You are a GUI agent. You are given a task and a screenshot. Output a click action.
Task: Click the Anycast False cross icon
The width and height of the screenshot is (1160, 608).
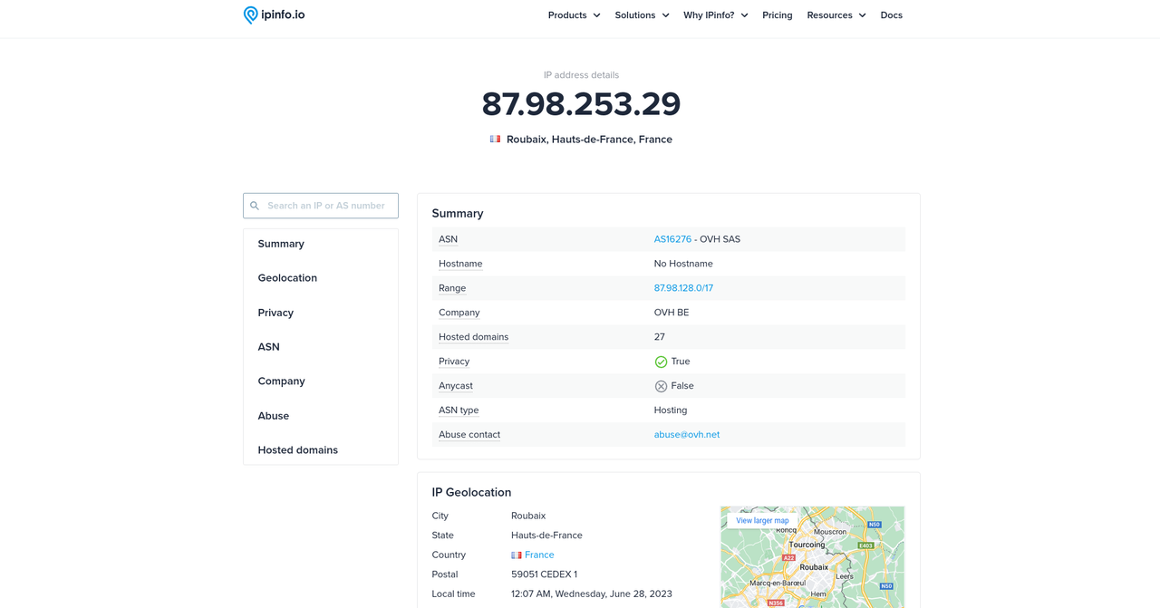pyautogui.click(x=661, y=386)
